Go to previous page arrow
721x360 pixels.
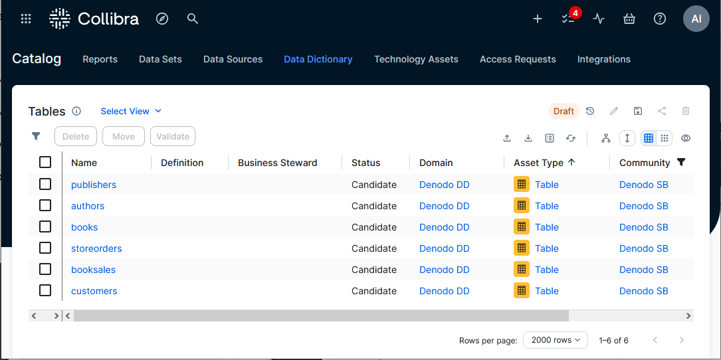pyautogui.click(x=655, y=340)
